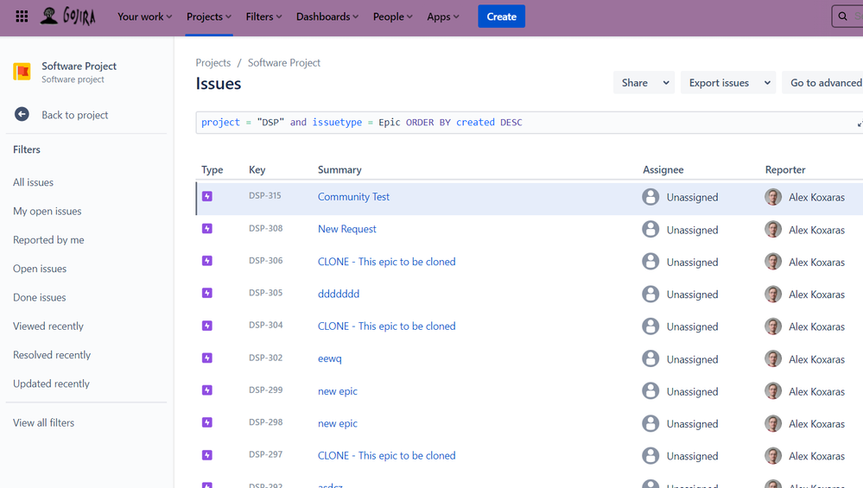The width and height of the screenshot is (863, 488).
Task: Sort by the Summary column header
Action: (339, 170)
